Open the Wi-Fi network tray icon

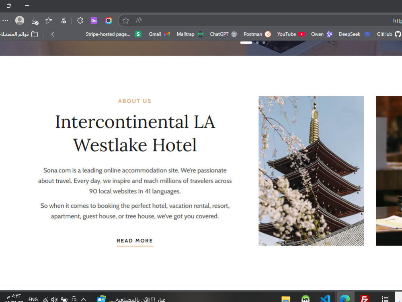click(45, 300)
